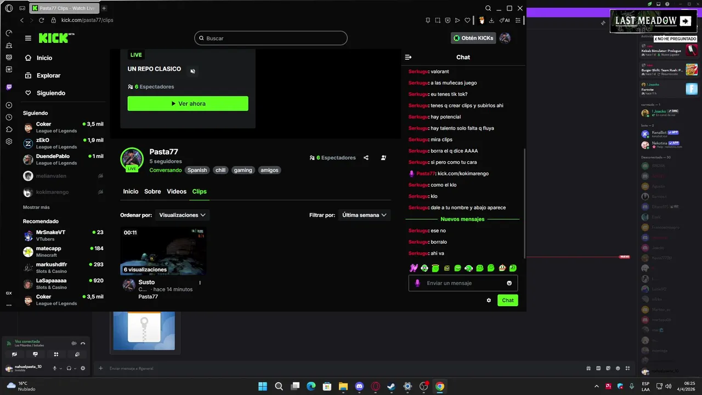Image resolution: width=702 pixels, height=395 pixels.
Task: Open the Última semana filter dropdown
Action: pos(364,215)
